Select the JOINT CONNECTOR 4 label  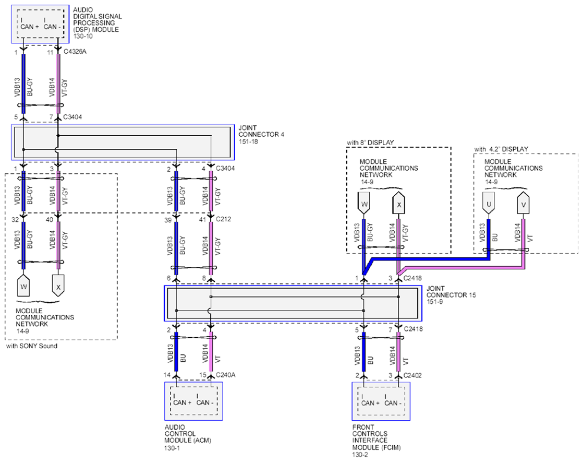[261, 131]
